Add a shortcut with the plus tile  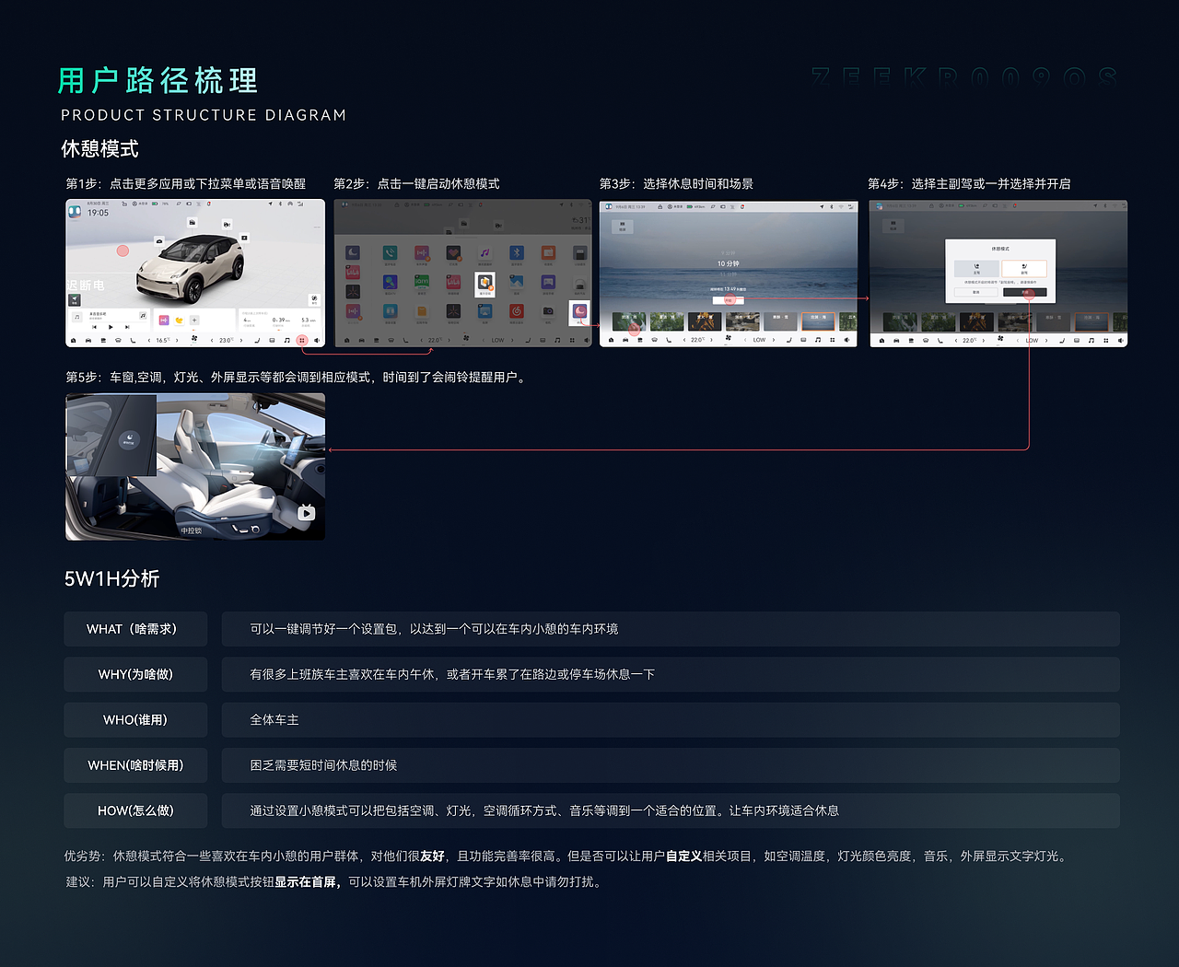pos(194,320)
